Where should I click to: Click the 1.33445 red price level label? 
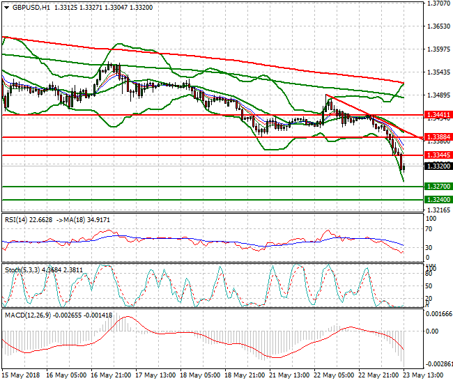[x=438, y=155]
